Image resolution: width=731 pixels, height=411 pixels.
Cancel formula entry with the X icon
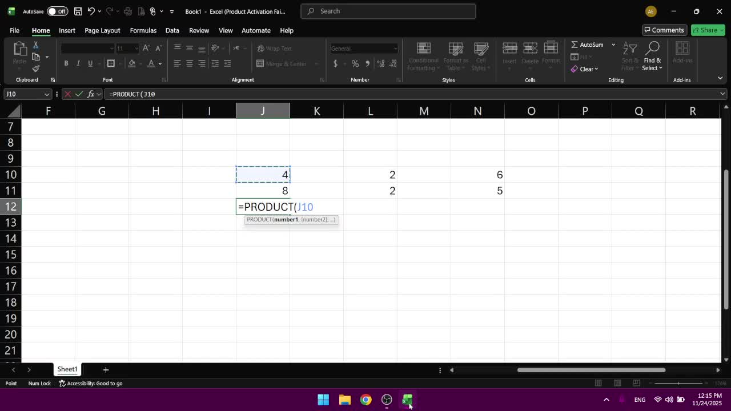click(x=68, y=94)
